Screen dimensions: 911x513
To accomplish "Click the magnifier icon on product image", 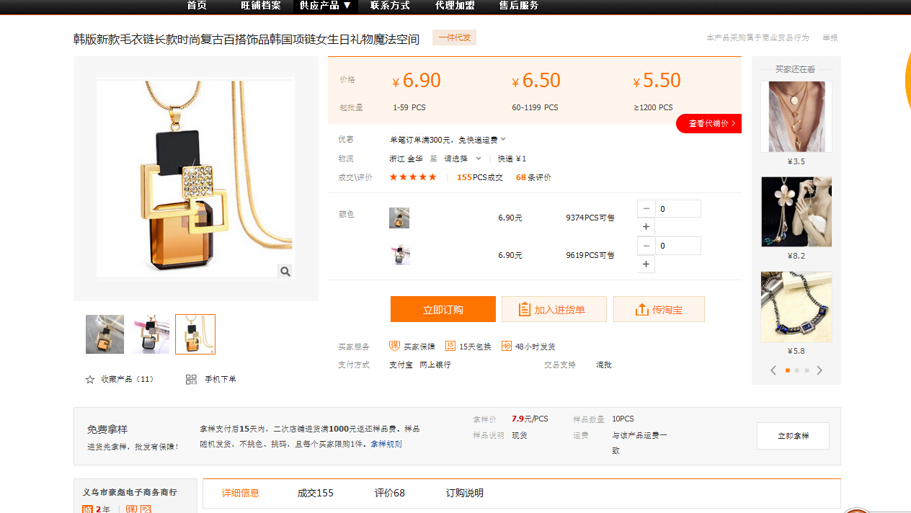I will (285, 272).
